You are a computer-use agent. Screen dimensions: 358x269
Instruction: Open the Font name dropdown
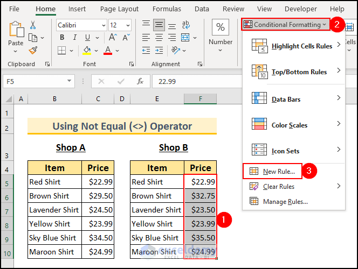coord(104,25)
